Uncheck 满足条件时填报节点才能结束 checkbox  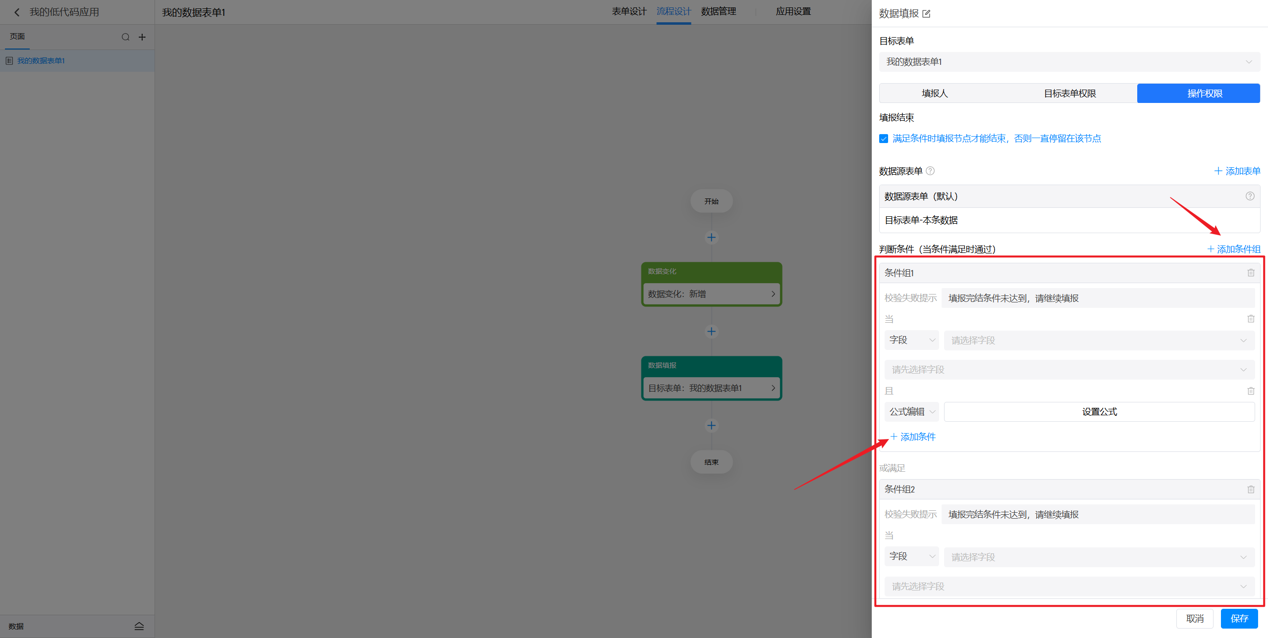[x=884, y=139]
